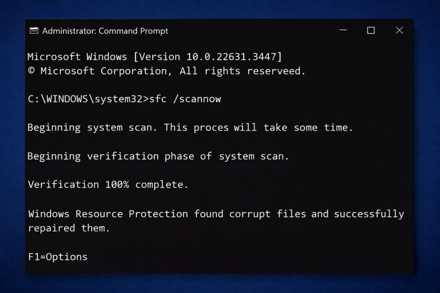Maximize the Command Prompt window
Image resolution: width=440 pixels, height=293 pixels.
[371, 30]
